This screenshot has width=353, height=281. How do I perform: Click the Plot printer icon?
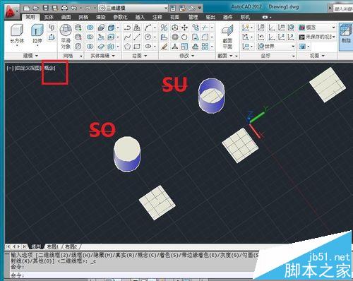click(64, 8)
